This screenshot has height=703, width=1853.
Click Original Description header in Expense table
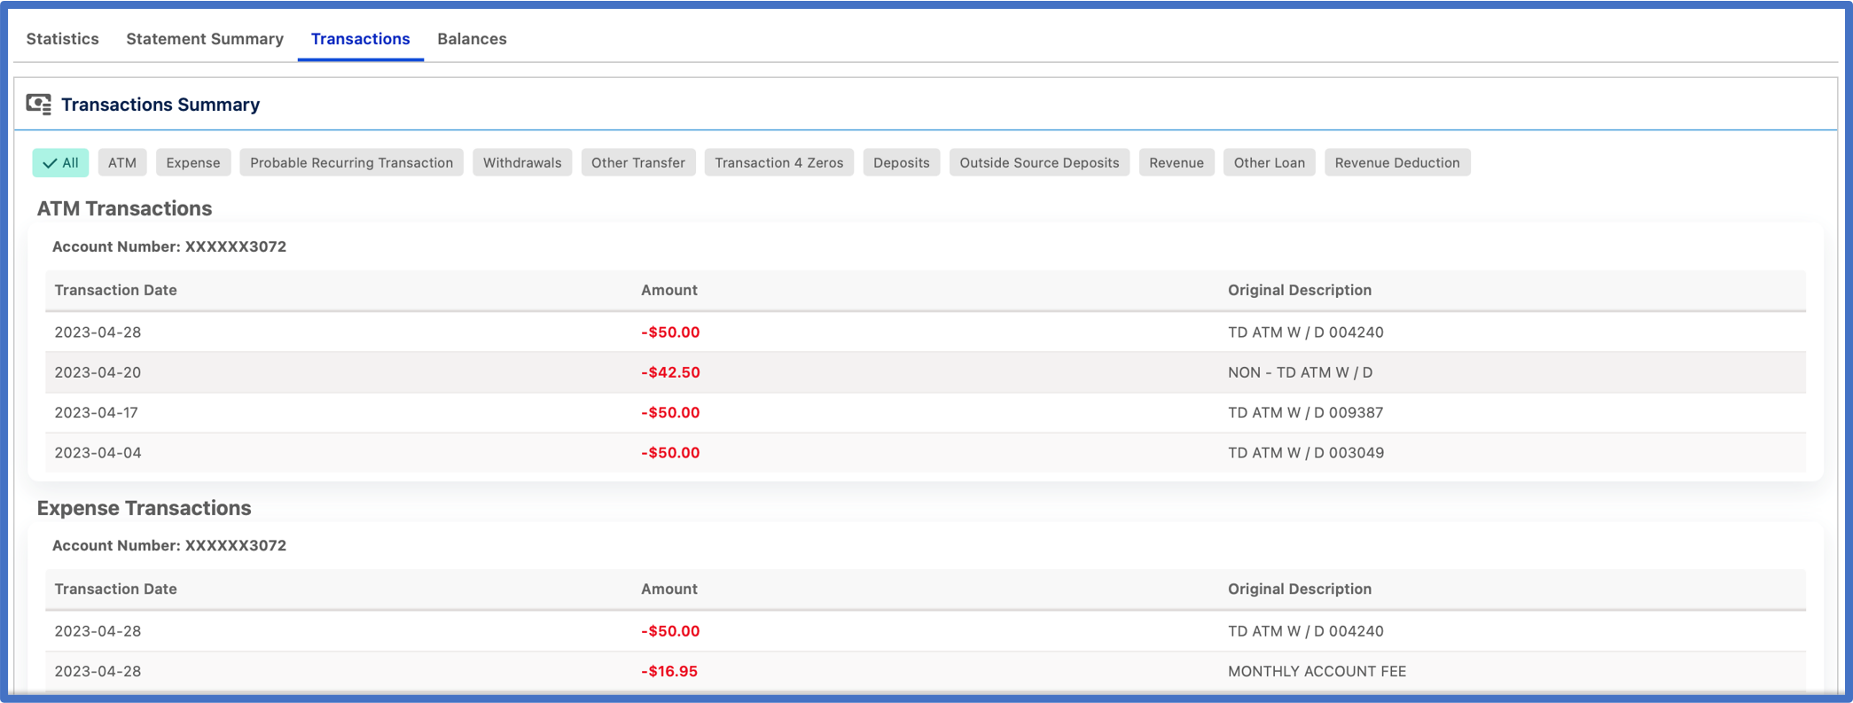click(1300, 589)
